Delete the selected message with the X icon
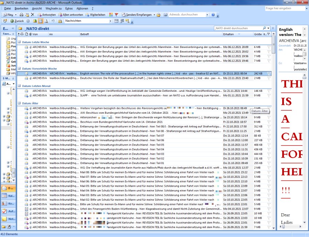Screen dimensions: 309x237 pos(33,14)
